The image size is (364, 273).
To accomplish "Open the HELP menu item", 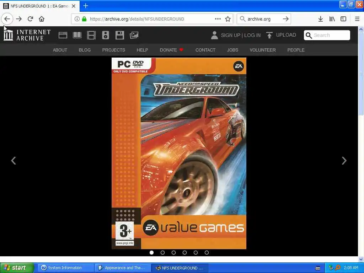I will tap(142, 50).
